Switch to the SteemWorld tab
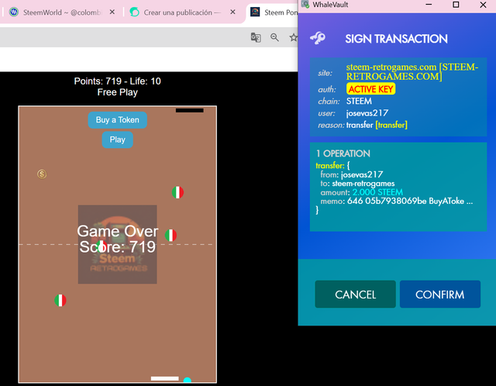Viewport: 496px width, 386px height. [x=62, y=12]
